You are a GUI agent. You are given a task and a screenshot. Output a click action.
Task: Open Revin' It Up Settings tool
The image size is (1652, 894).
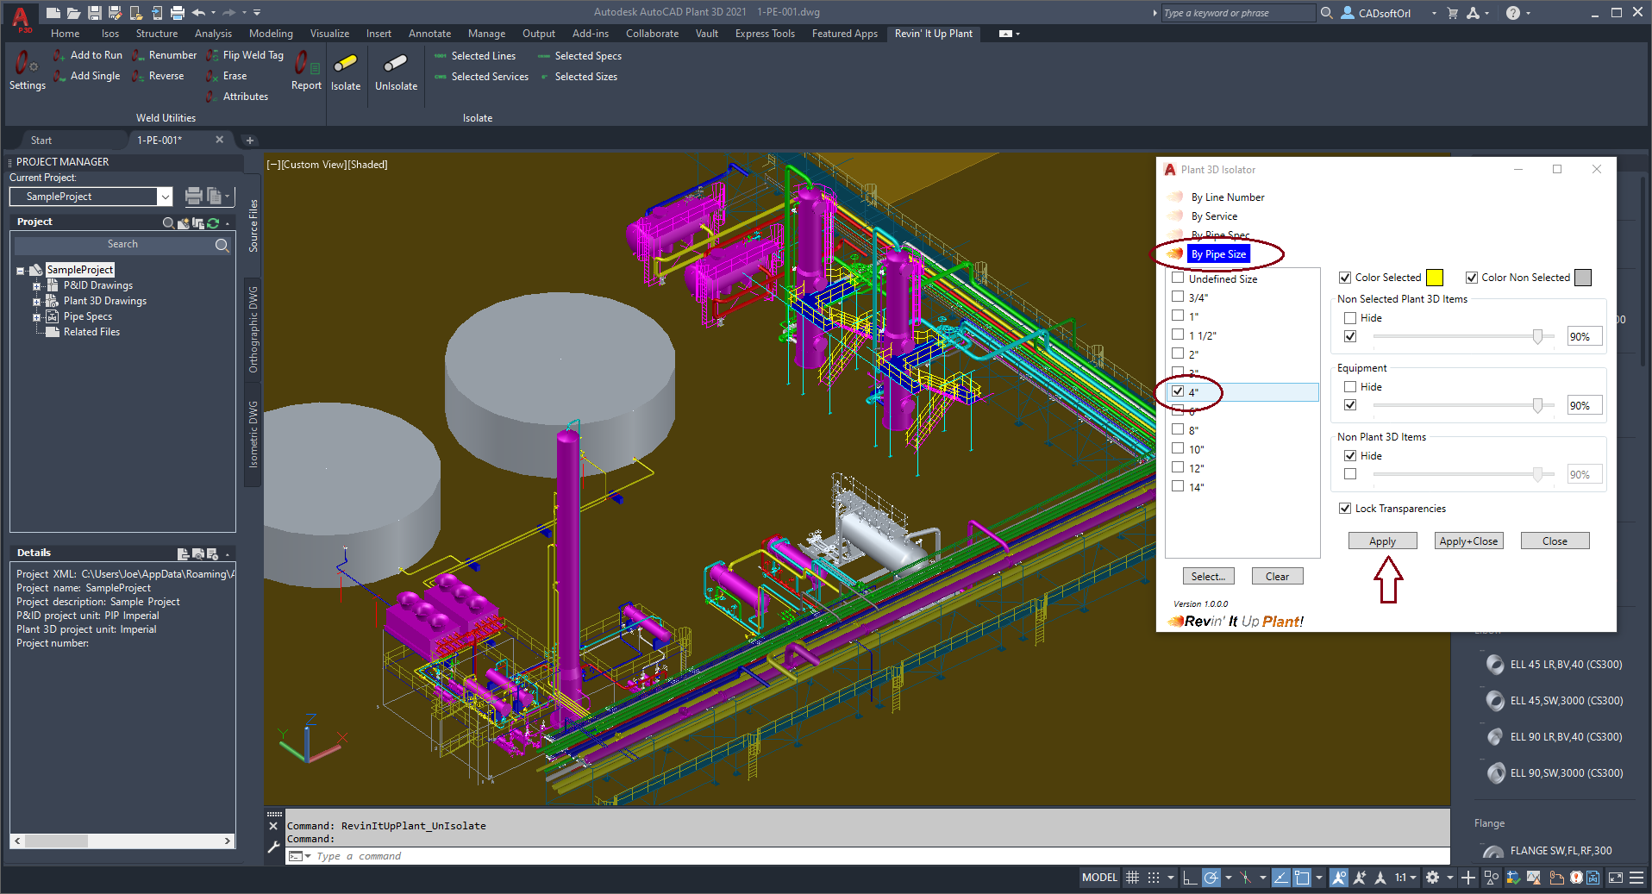[x=27, y=70]
